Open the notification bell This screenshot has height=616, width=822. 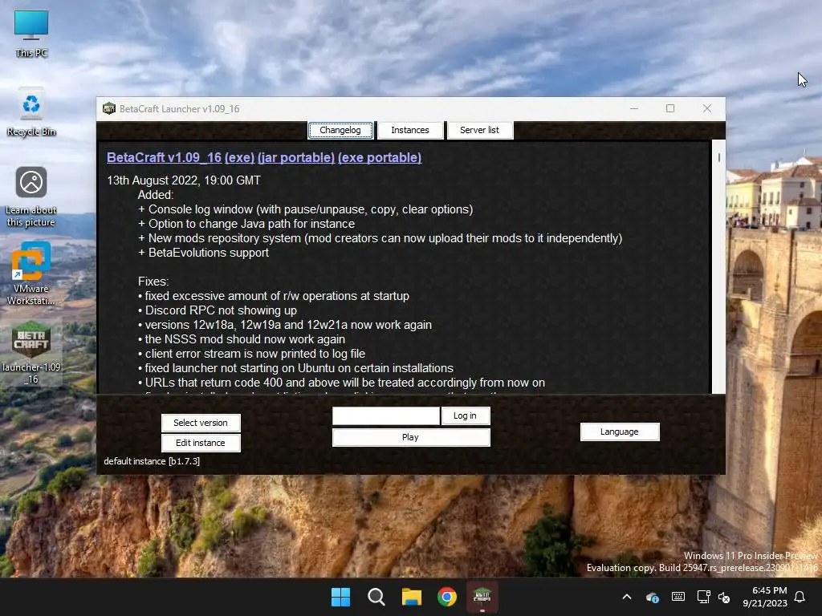coord(800,597)
